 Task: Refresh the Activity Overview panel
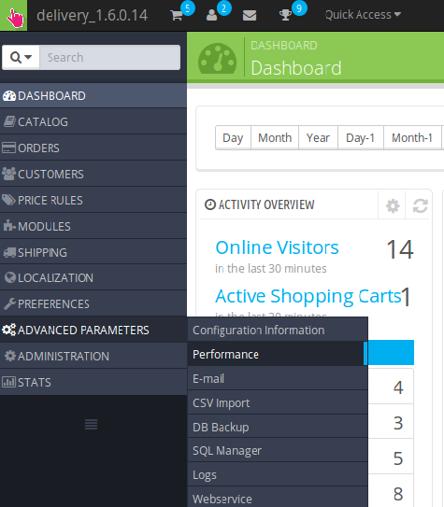[x=420, y=206]
